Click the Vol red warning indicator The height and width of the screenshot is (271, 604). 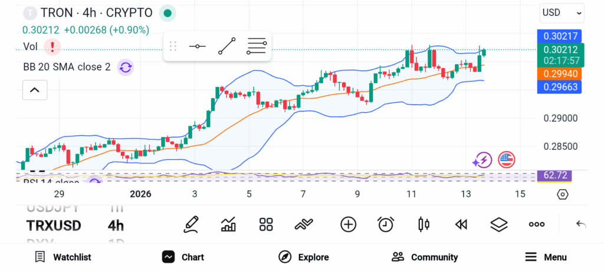(x=53, y=46)
